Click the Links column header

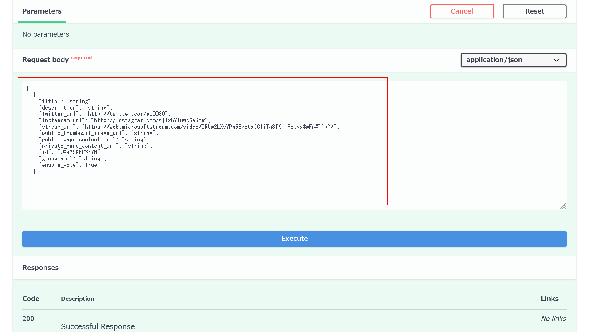(x=549, y=299)
